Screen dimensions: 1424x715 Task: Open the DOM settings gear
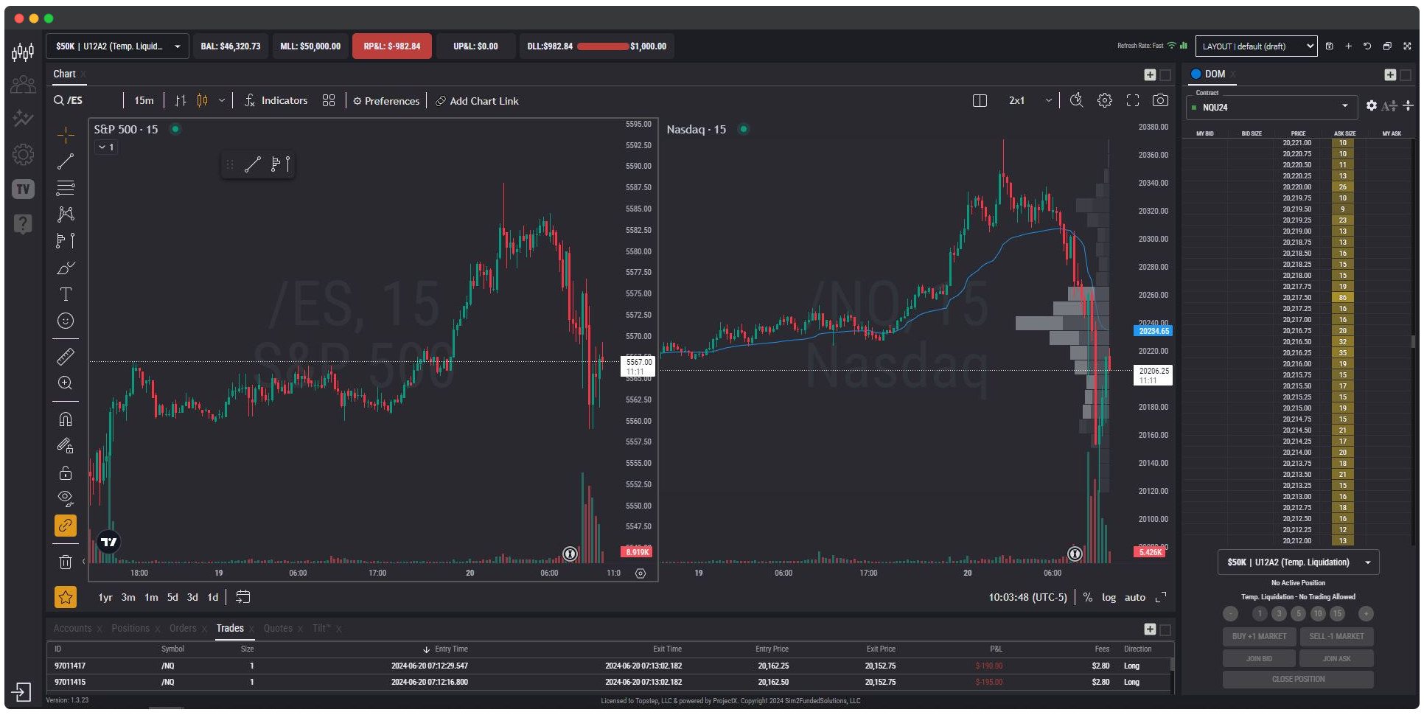click(x=1371, y=106)
